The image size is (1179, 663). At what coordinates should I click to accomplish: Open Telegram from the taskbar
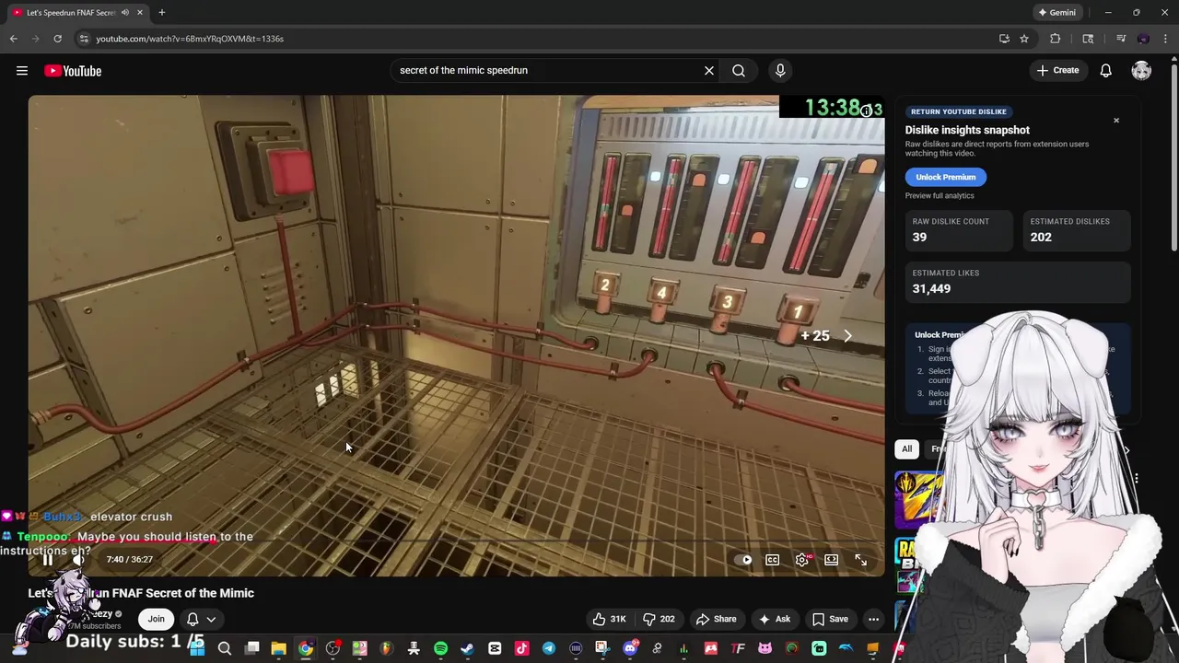tap(549, 648)
